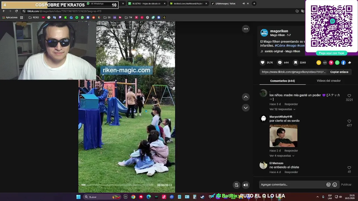Open the RULETAS spreadsheet browser tab
This screenshot has height=201, width=358.
[x=146, y=4]
